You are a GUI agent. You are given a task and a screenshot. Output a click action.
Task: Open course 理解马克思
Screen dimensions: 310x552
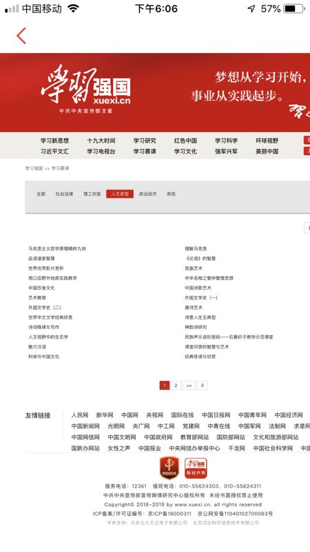[x=196, y=248]
